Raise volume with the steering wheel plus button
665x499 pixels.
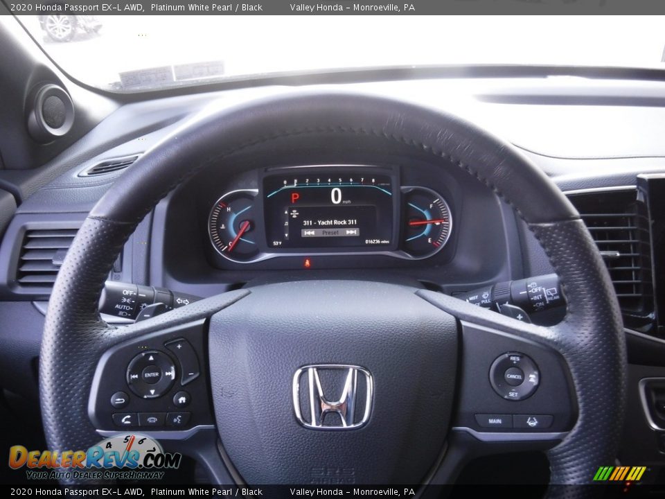180,347
